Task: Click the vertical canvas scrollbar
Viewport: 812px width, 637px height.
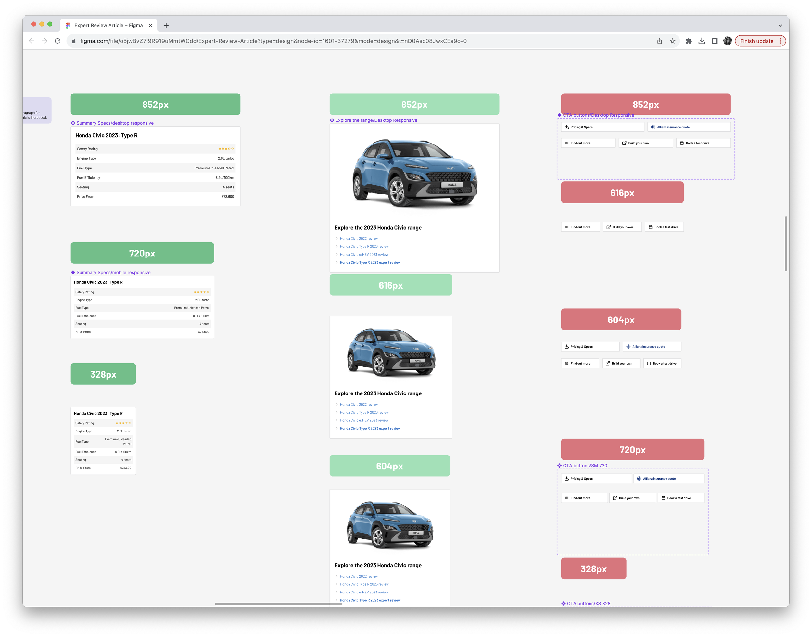Action: (786, 244)
